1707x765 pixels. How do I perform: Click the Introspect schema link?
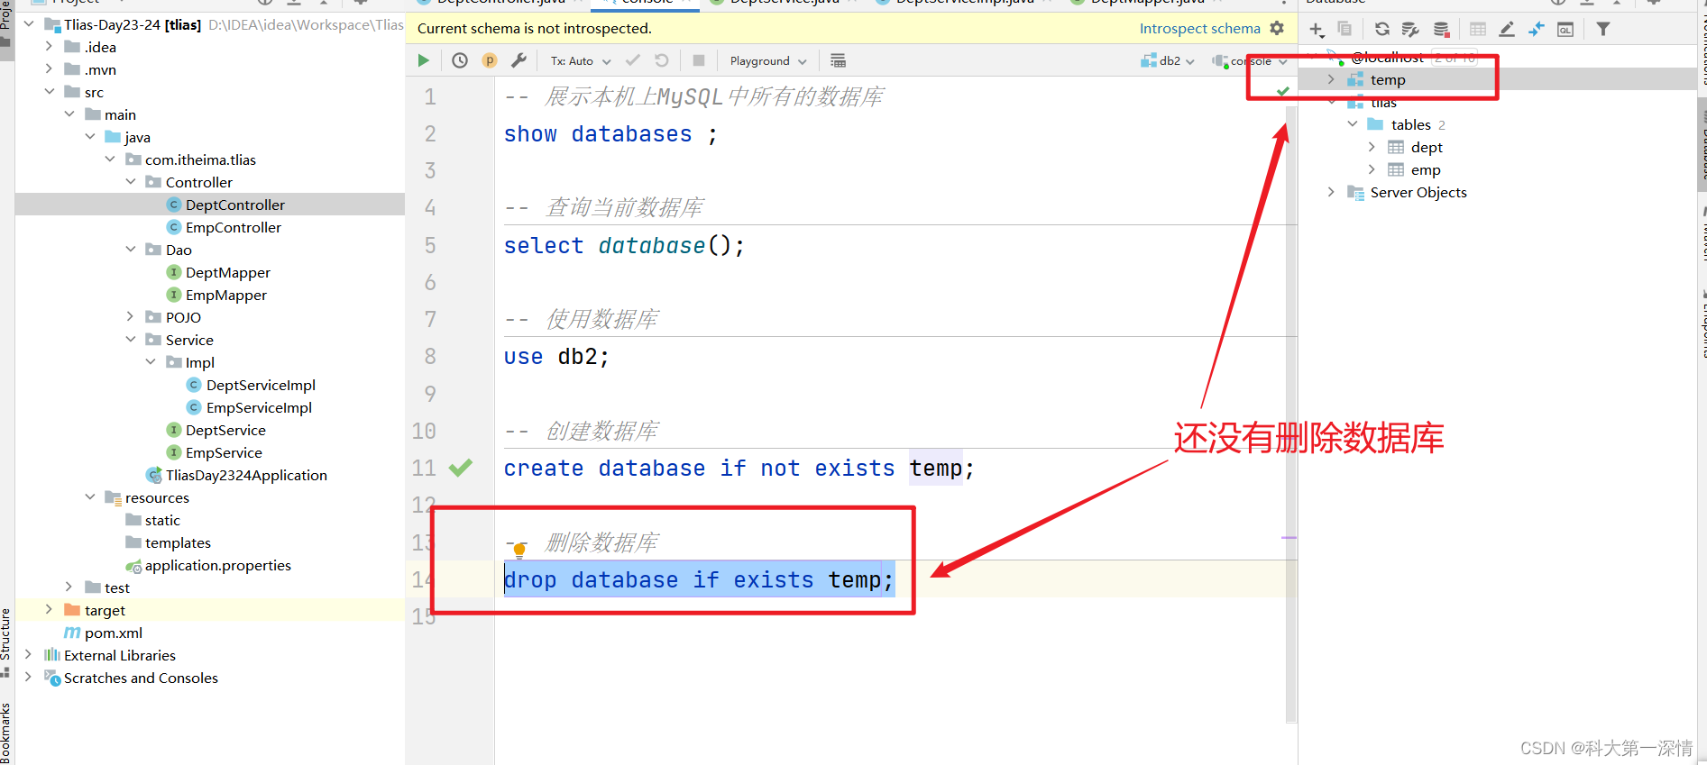click(1199, 28)
